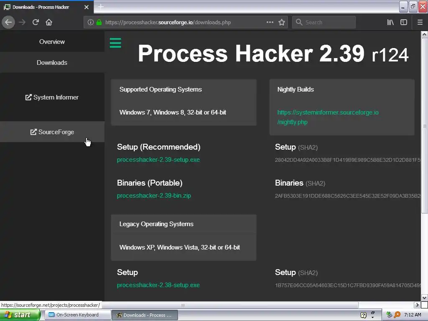Open Downloads in the sidebar

[x=52, y=63]
